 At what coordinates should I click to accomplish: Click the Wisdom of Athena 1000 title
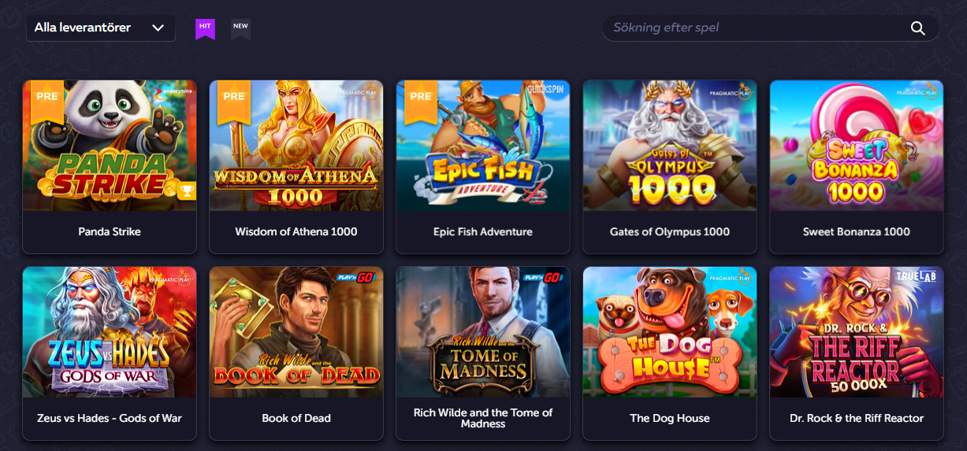[296, 231]
